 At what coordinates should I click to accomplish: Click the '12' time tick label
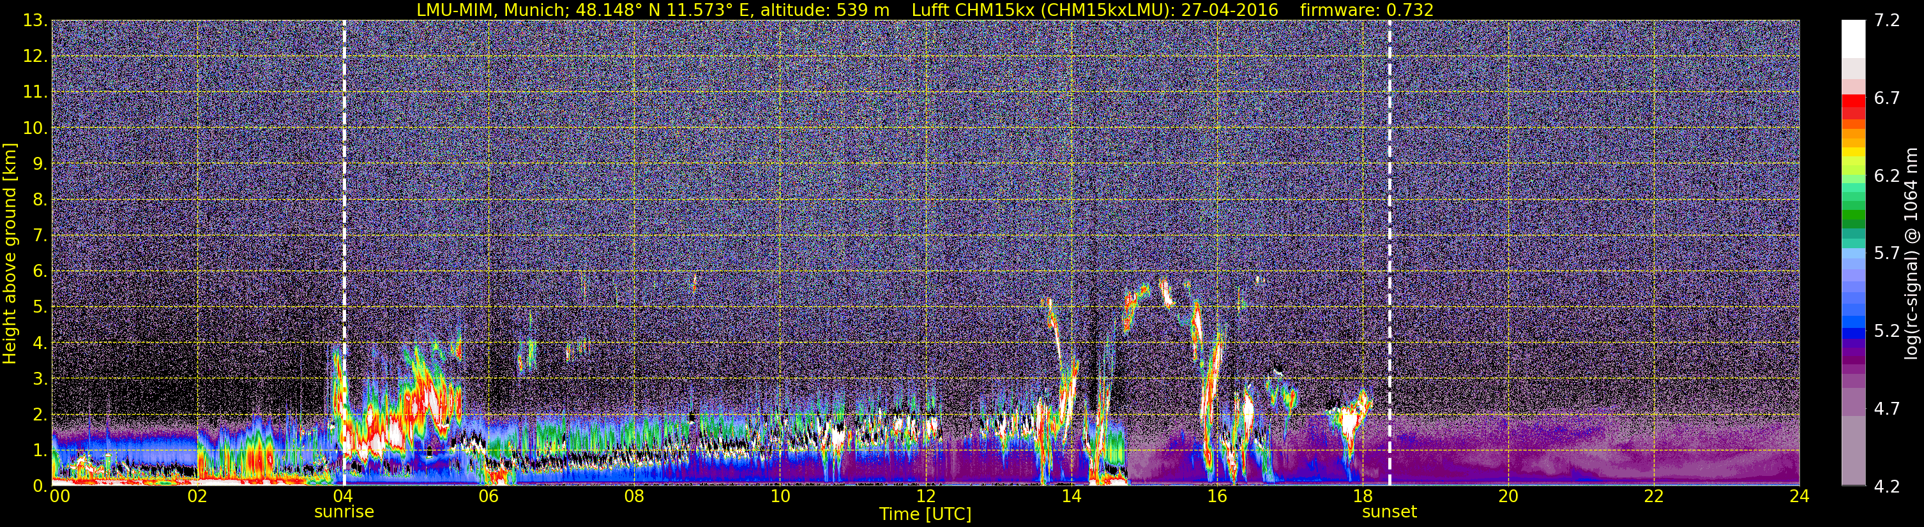pyautogui.click(x=925, y=496)
